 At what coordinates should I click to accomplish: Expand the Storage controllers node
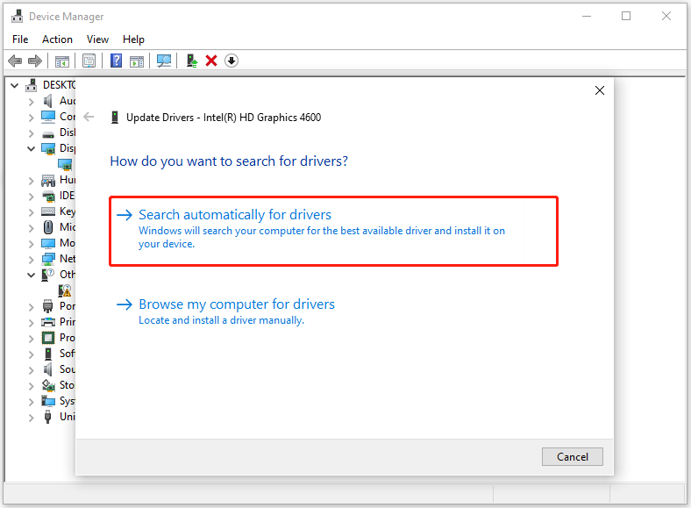point(31,386)
